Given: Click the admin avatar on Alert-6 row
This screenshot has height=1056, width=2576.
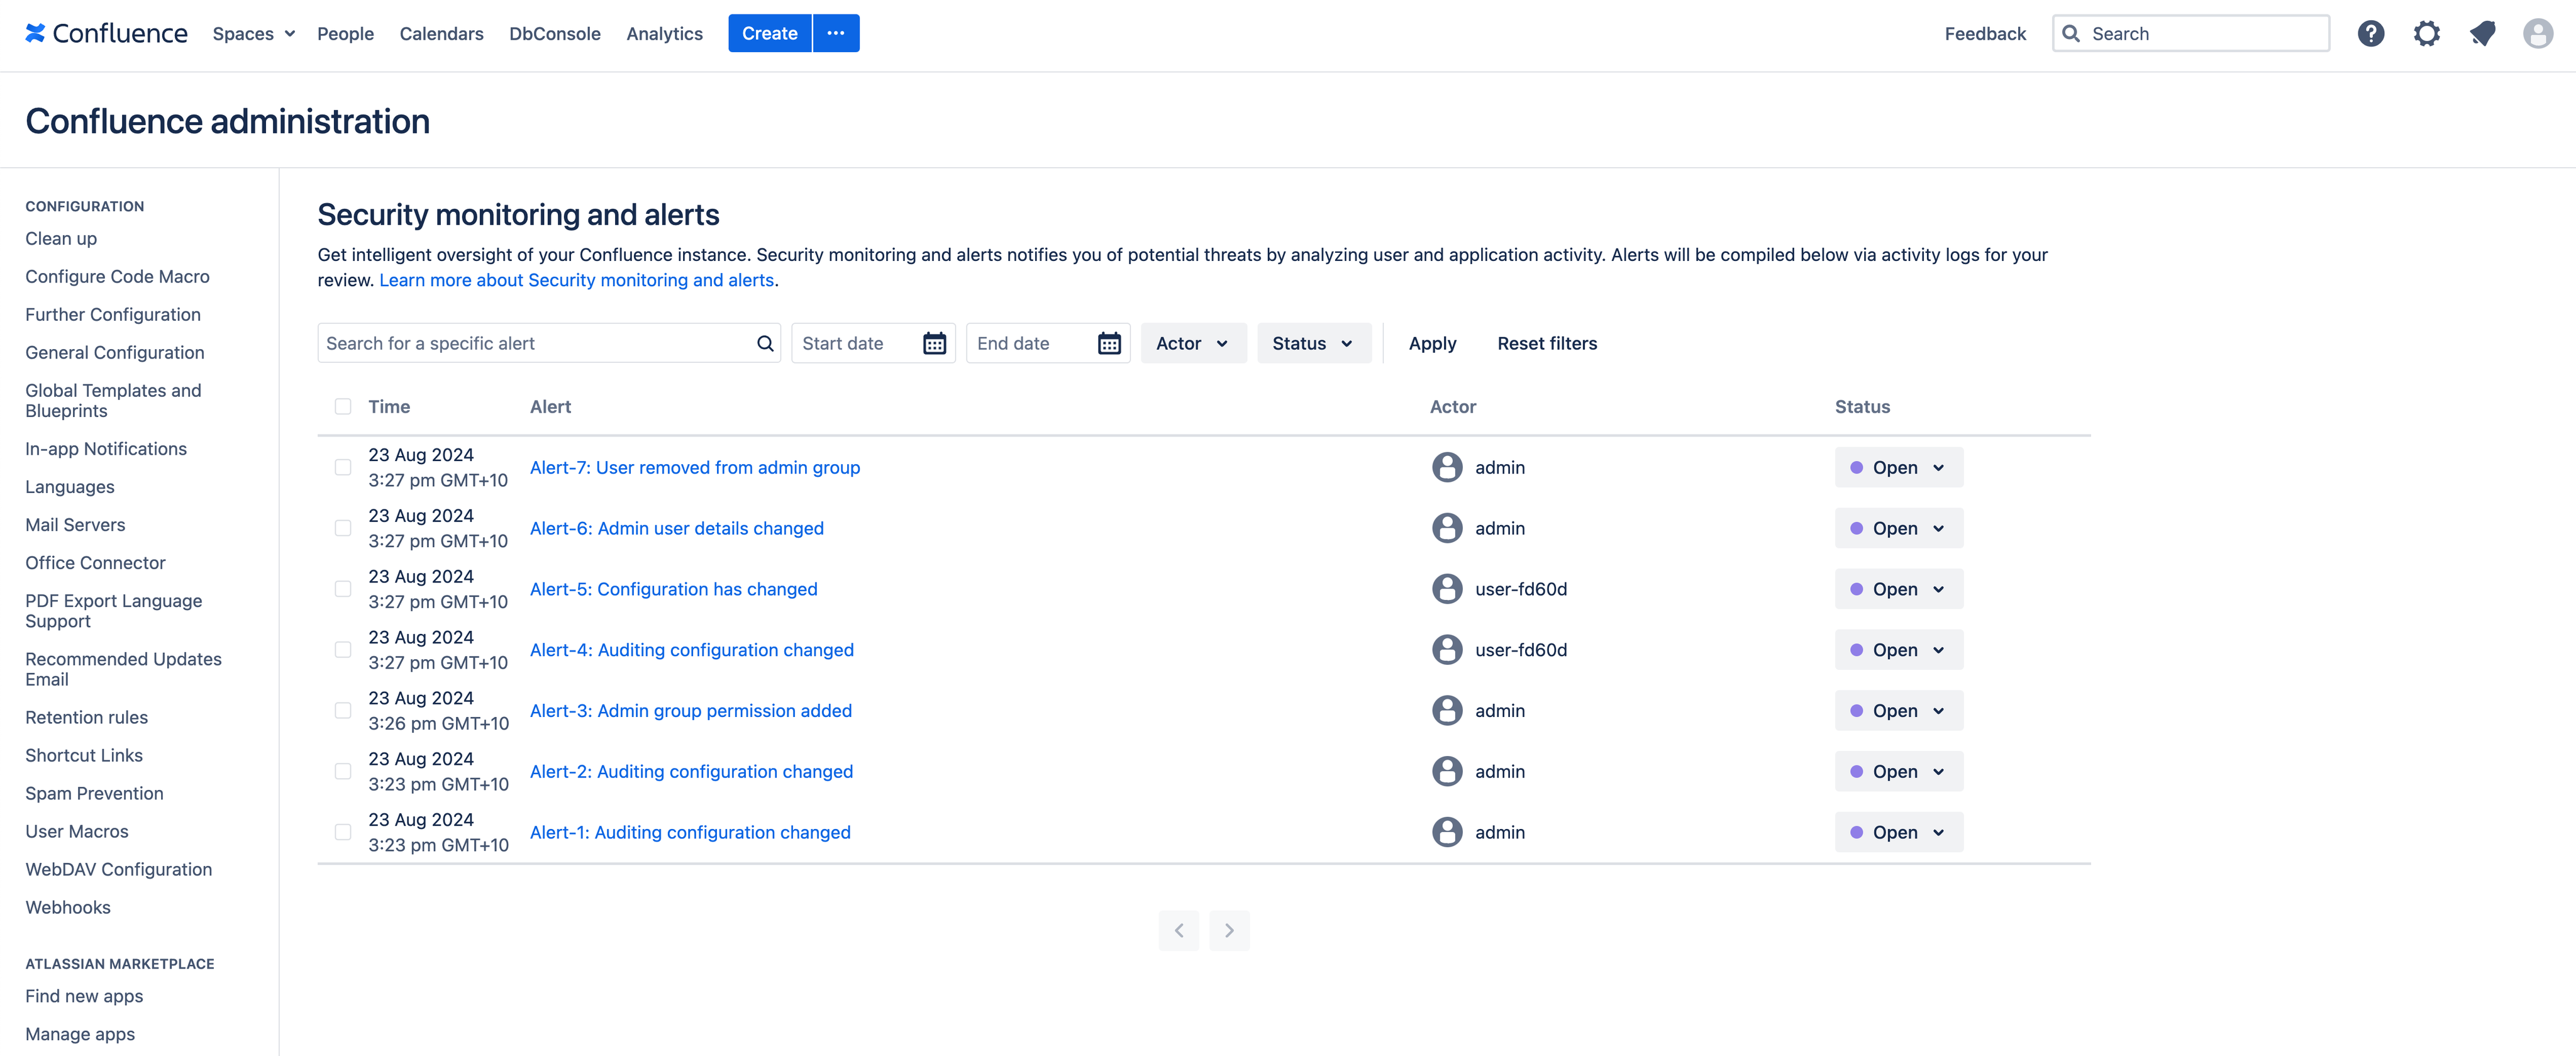Looking at the screenshot, I should pos(1447,528).
